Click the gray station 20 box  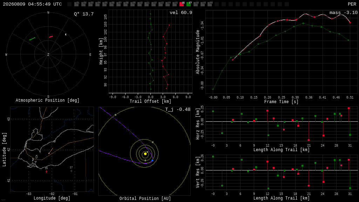click(210, 4)
